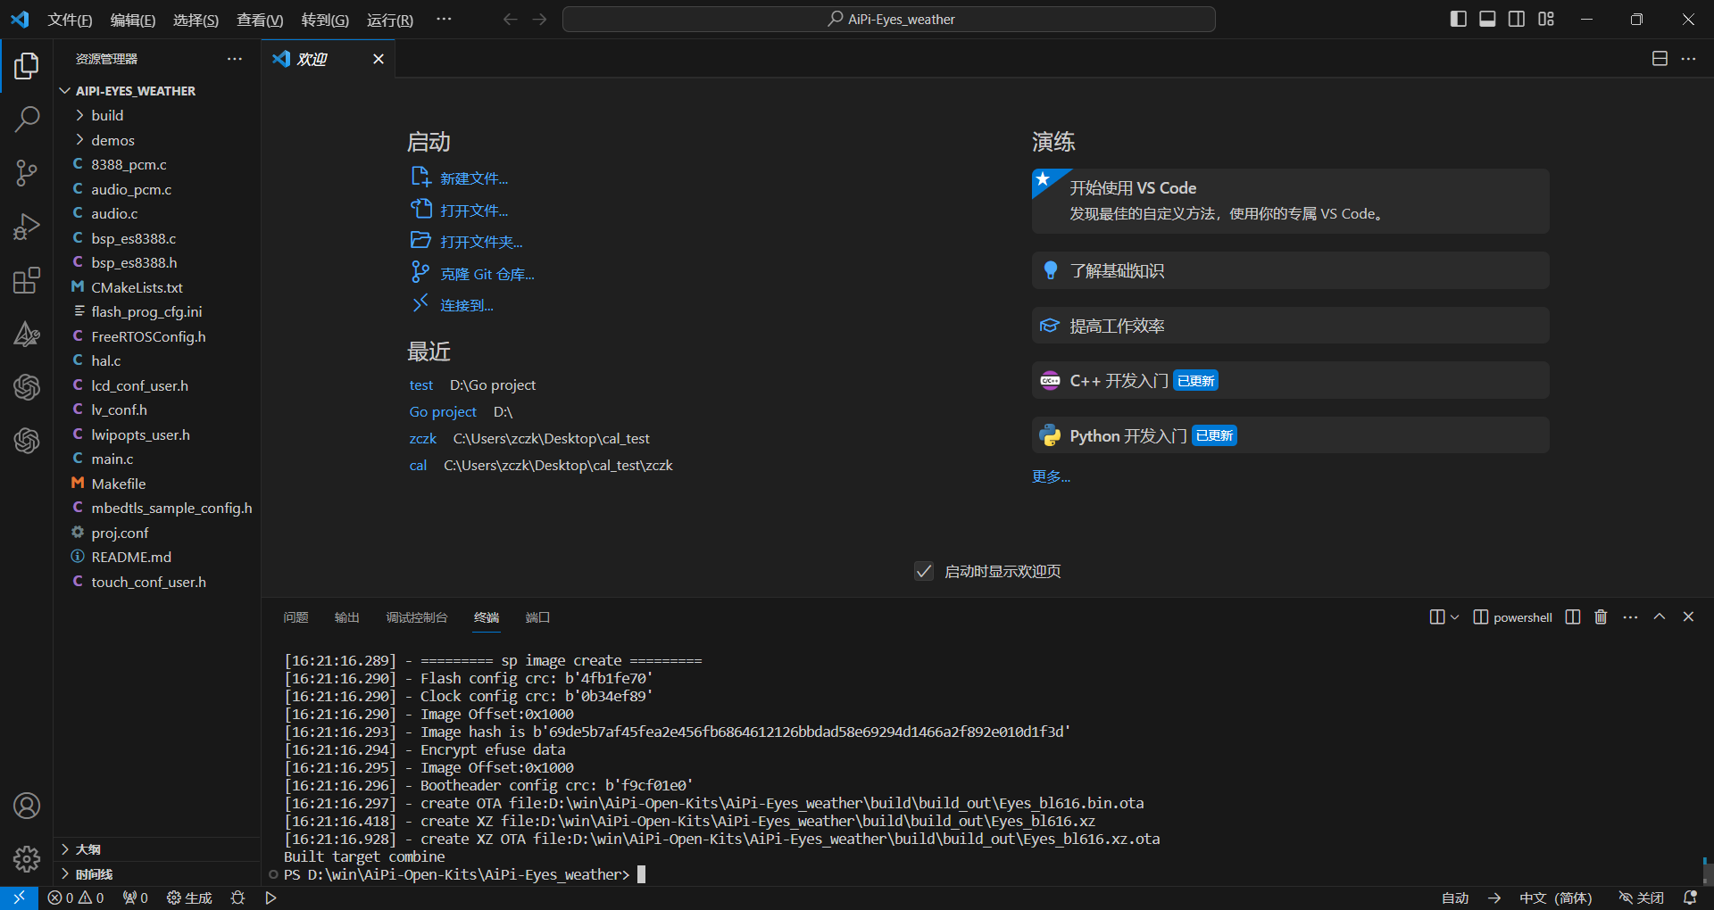Close the 欢迎 tab
The height and width of the screenshot is (910, 1714).
click(379, 59)
